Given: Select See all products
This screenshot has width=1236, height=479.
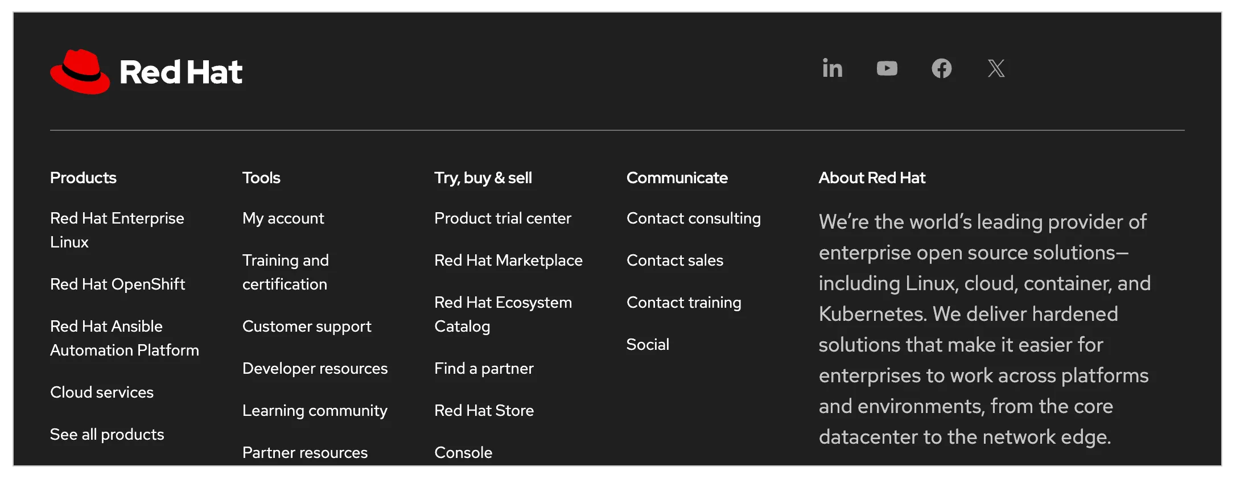Looking at the screenshot, I should 107,434.
